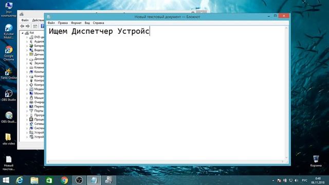
Task: Select the fiot computer root node
Action: click(x=29, y=33)
